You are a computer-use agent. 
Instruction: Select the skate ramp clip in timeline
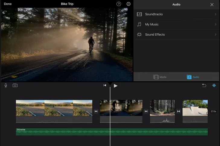pos(195,111)
